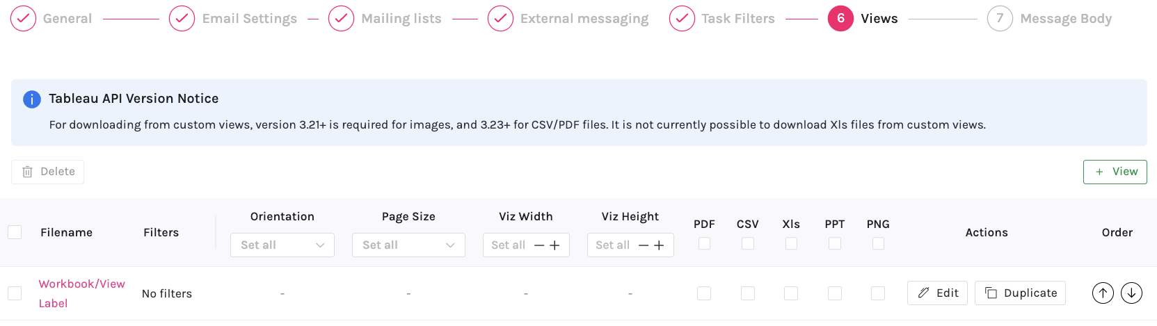The height and width of the screenshot is (326, 1157).
Task: Click the Task Filters step checkmark icon
Action: pos(682,19)
